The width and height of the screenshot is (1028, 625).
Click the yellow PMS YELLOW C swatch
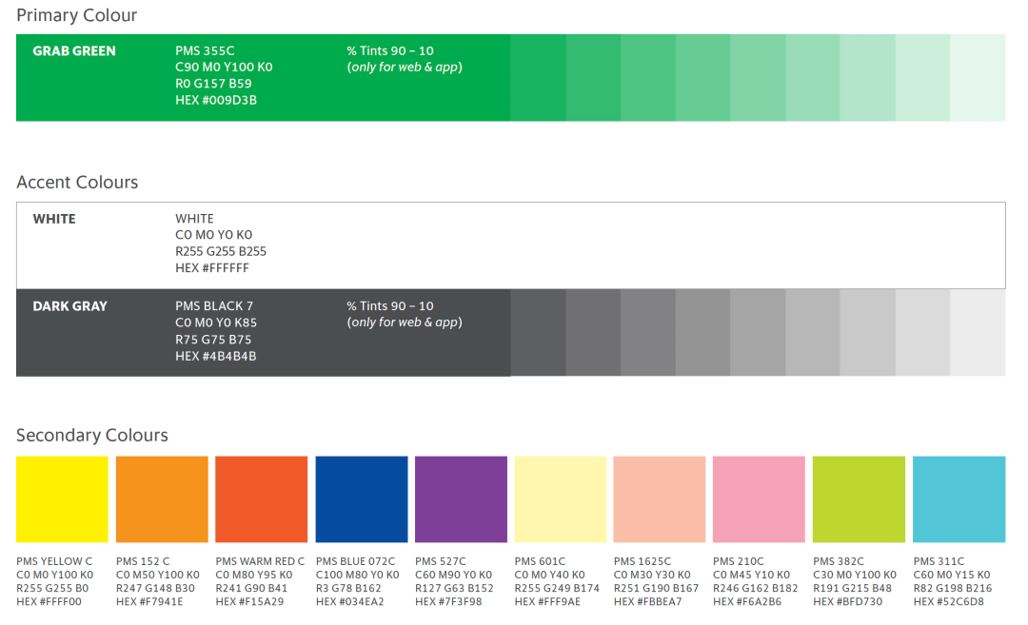[x=62, y=499]
